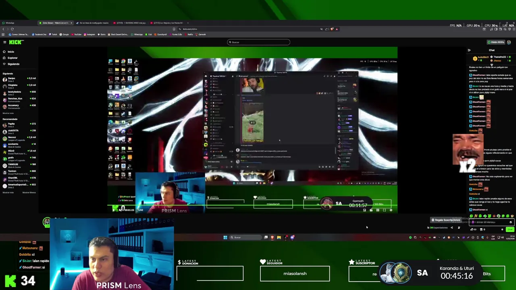Bookmark this page in address bar

point(174,29)
